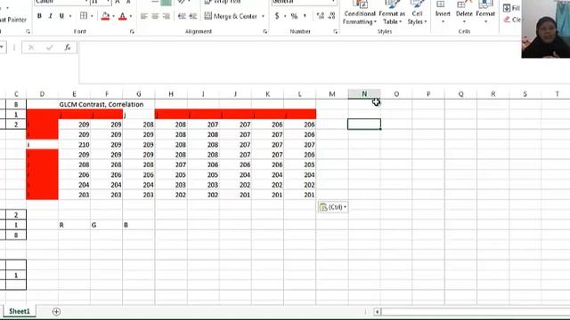This screenshot has width=570, height=320.
Task: Open the Name Box dropdown arrow
Action: 3,47
